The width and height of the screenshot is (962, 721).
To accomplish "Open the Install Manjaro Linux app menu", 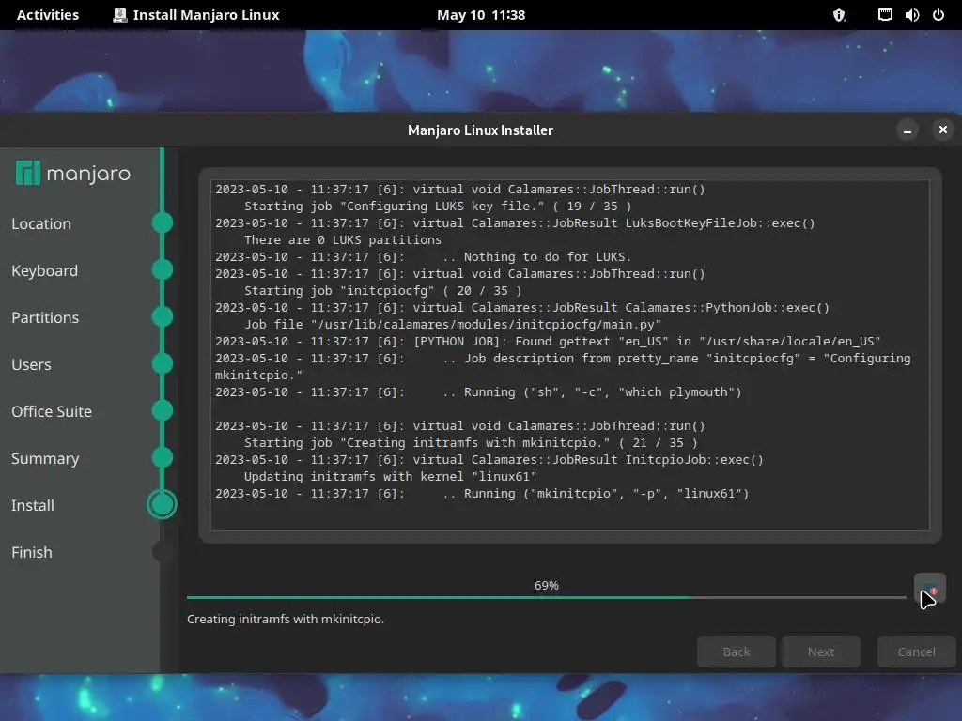I will point(196,15).
